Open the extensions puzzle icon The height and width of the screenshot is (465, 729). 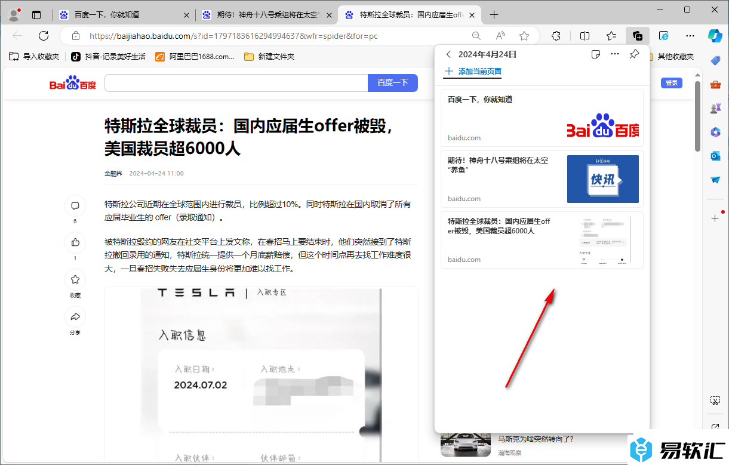pos(556,36)
